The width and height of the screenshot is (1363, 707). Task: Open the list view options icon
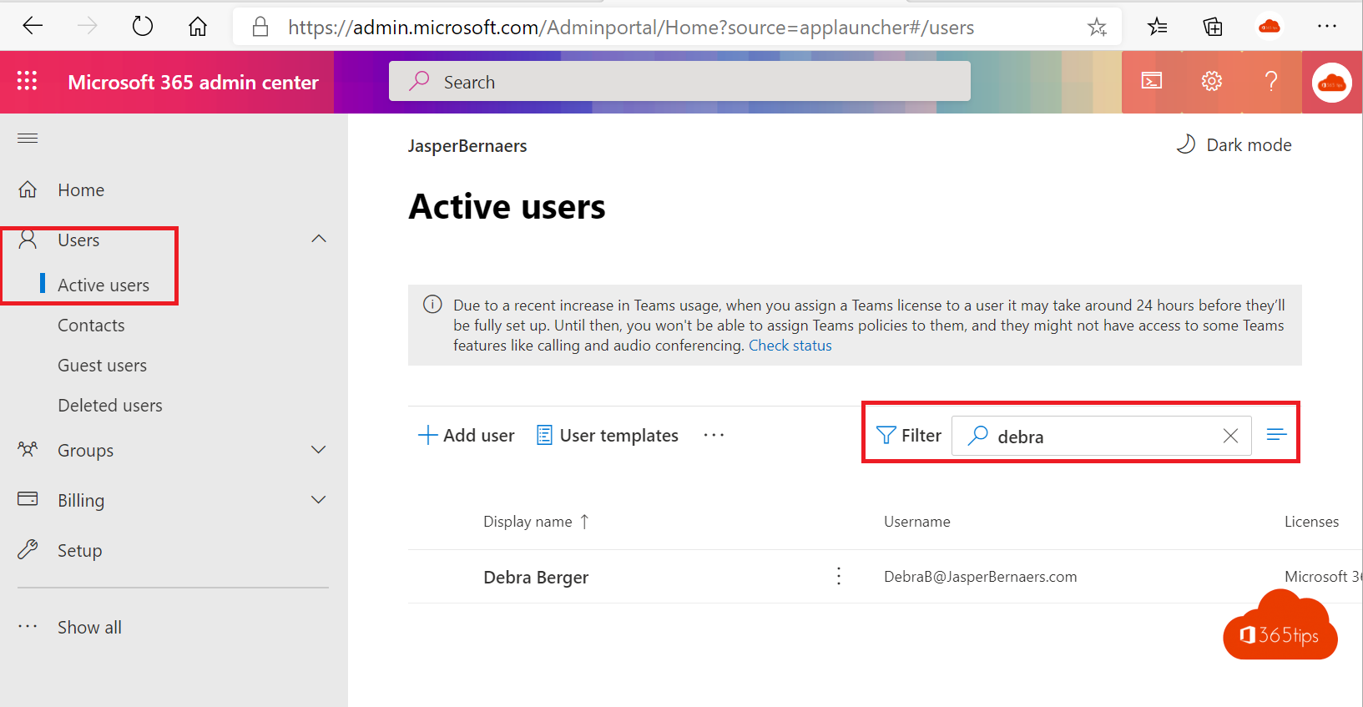click(x=1276, y=434)
